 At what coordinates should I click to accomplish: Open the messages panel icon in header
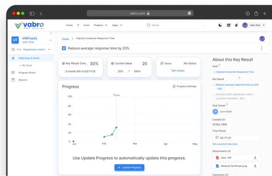pos(228,25)
